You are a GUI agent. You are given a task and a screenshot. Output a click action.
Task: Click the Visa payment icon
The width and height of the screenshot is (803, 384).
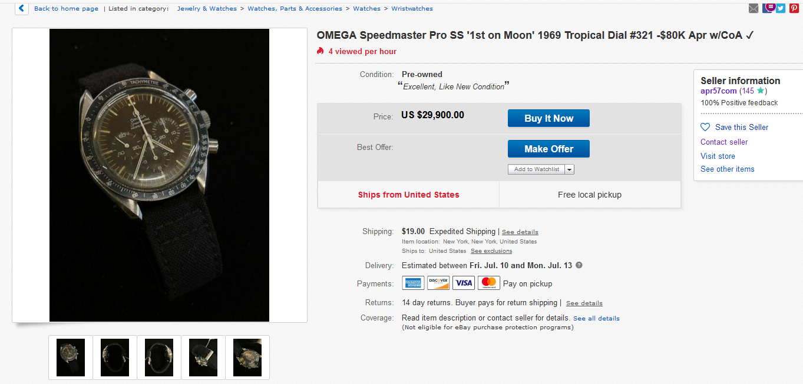[464, 283]
